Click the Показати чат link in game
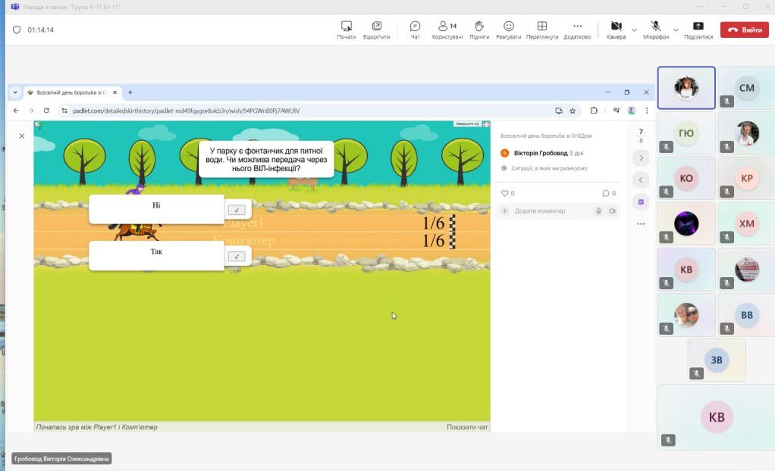This screenshot has width=775, height=471. (x=467, y=427)
